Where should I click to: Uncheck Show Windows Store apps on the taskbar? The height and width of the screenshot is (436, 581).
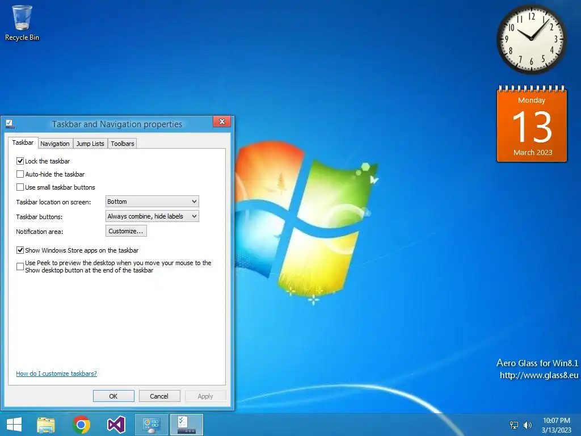coord(20,250)
